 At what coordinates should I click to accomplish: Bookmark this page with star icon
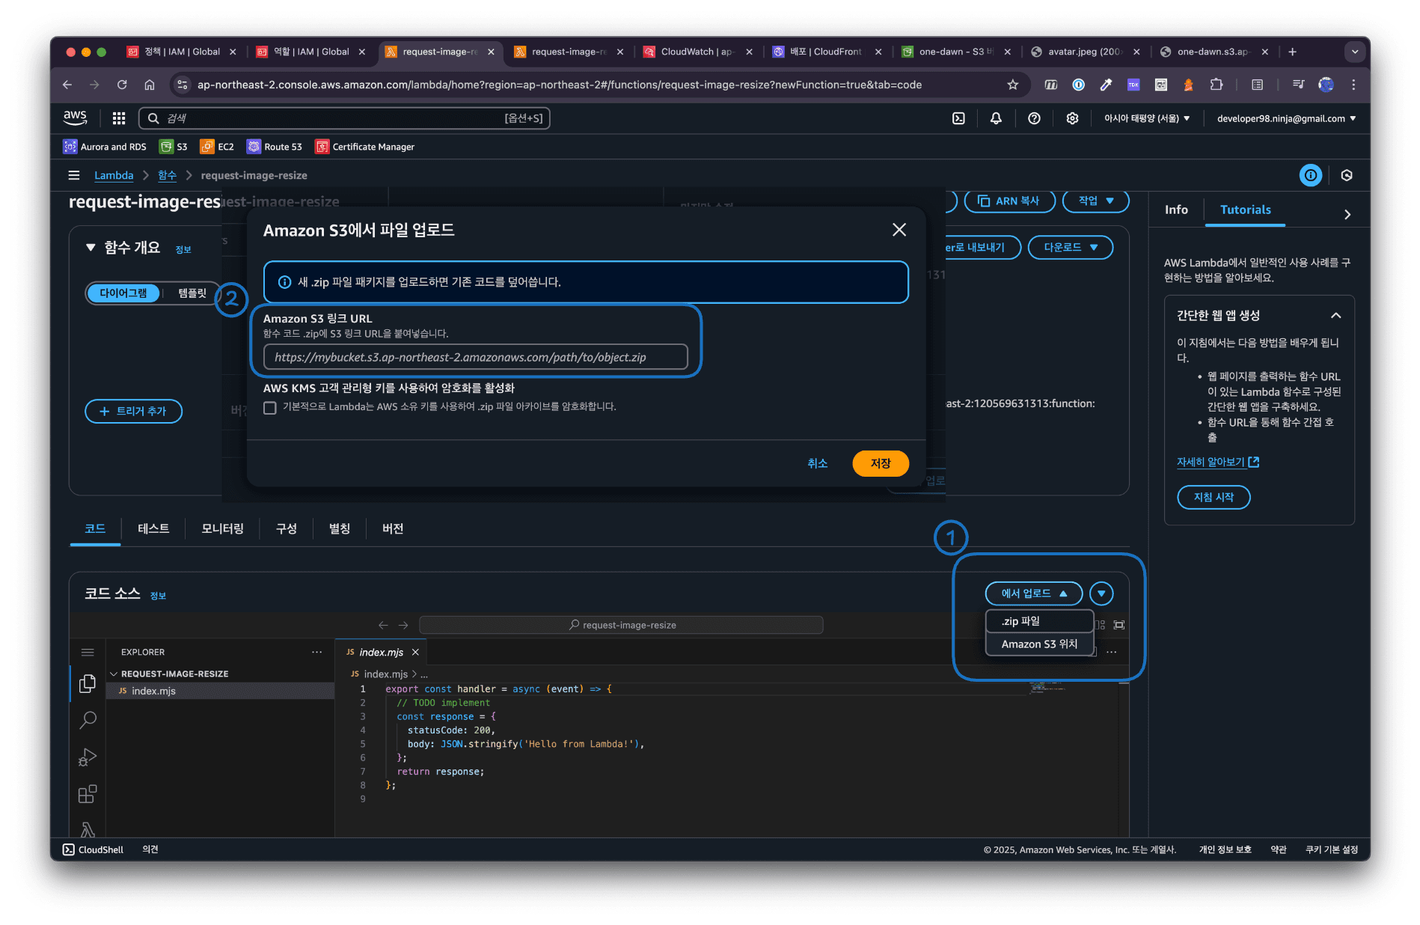(x=1012, y=85)
